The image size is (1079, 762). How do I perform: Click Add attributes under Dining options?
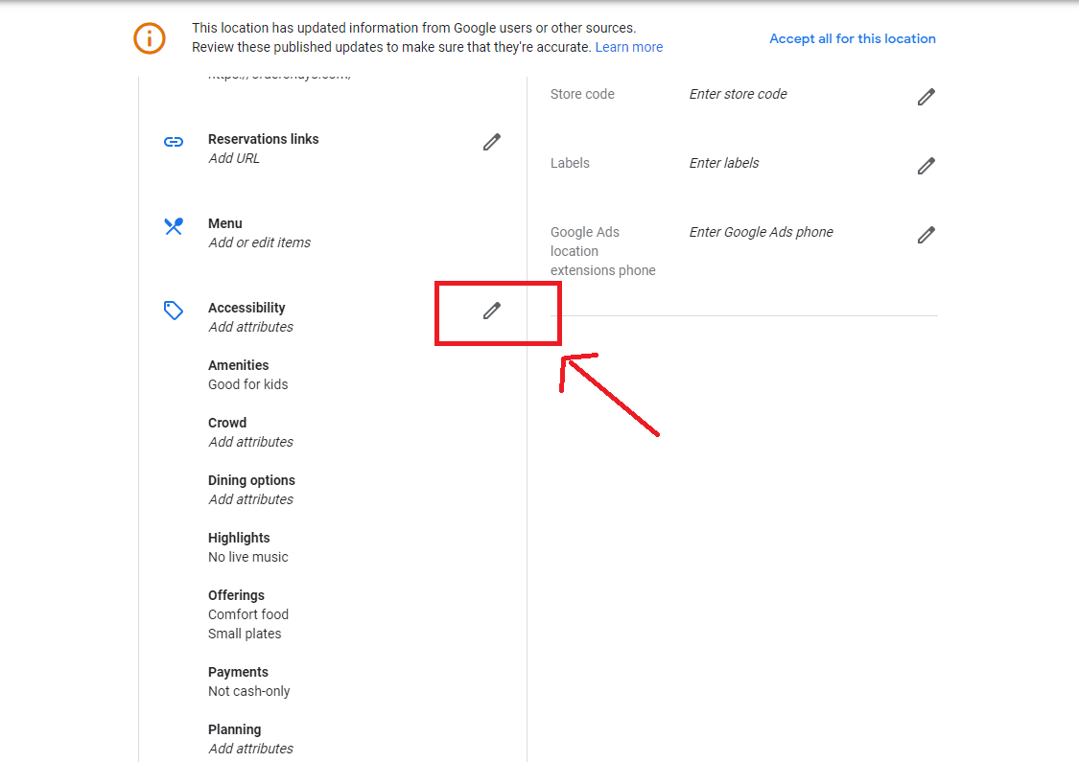tap(250, 499)
